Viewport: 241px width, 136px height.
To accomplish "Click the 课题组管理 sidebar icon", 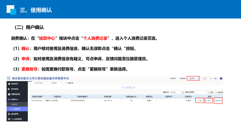I will tap(9, 94).
